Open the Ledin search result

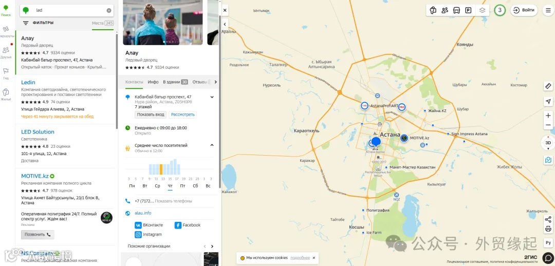click(x=28, y=82)
